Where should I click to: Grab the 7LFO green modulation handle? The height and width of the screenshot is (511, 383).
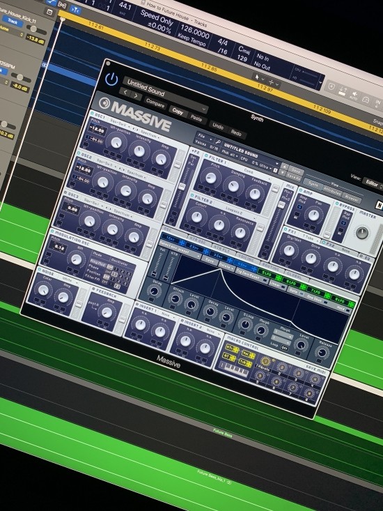pyautogui.click(x=327, y=296)
